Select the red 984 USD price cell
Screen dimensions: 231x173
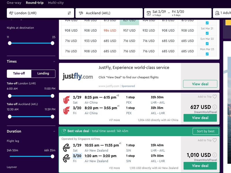[x=110, y=31]
